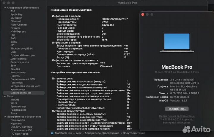Click battery version value 1876
The width and height of the screenshot is (214, 137).
click(x=105, y=40)
